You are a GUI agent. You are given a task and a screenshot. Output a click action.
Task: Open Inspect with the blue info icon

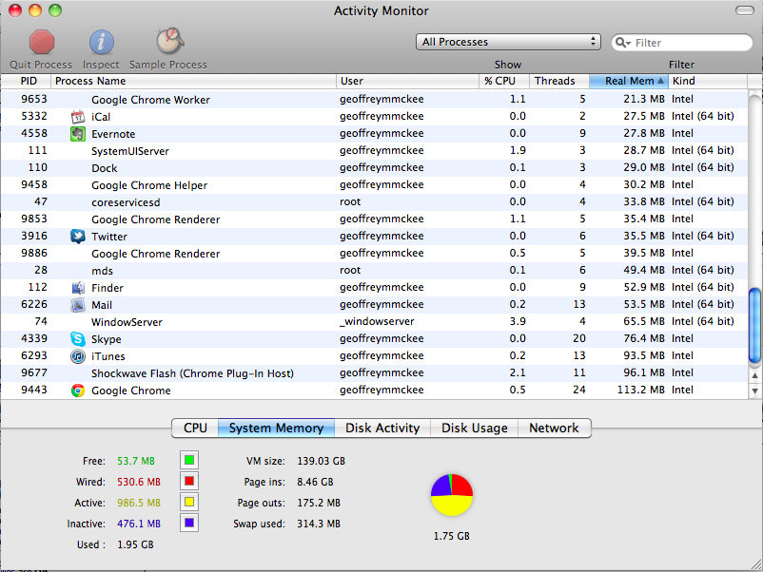pyautogui.click(x=101, y=42)
